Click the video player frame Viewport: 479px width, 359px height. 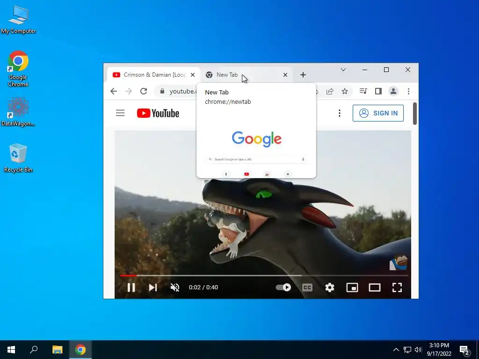[x=263, y=214]
